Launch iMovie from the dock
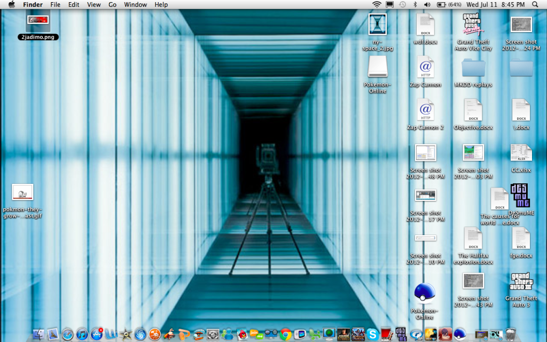The width and height of the screenshot is (547, 342). coord(126,335)
